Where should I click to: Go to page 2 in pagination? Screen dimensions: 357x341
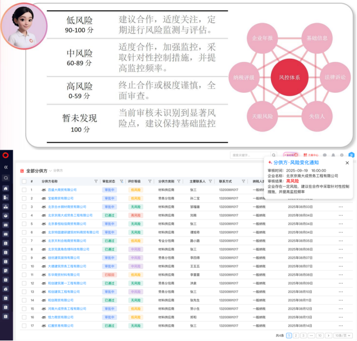click(x=296, y=335)
